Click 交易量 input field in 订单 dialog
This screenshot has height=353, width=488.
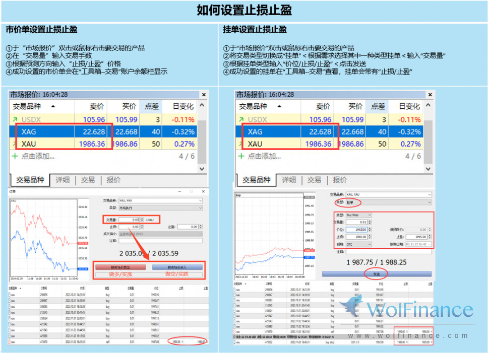(x=129, y=220)
